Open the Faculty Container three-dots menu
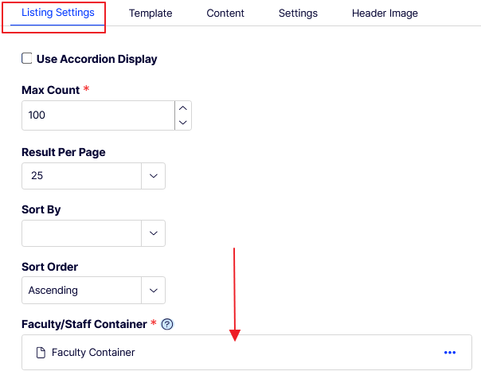Screen dimensions: 481x379 (450, 353)
